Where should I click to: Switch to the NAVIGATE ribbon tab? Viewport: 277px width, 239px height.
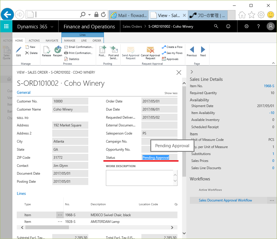(x=52, y=40)
